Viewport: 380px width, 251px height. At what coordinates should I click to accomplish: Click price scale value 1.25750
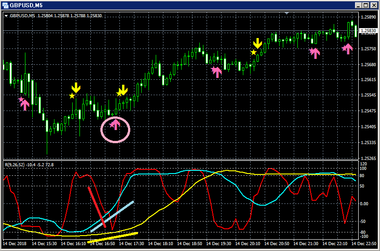tap(368, 48)
